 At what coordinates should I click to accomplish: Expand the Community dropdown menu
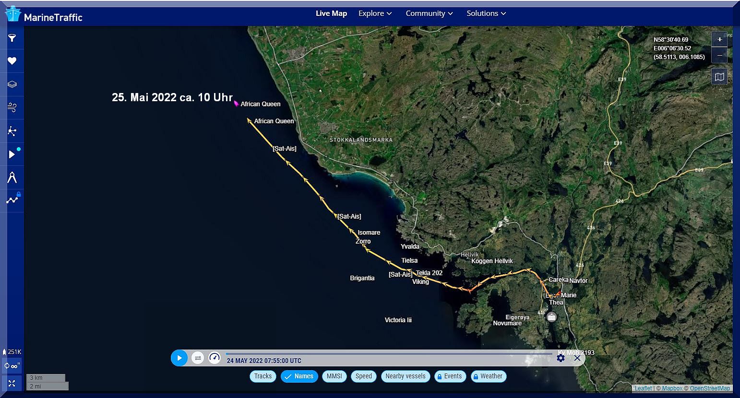click(429, 13)
